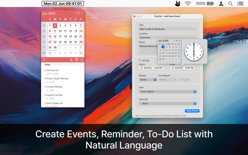The image size is (248, 155).
Task: Click the Save Event button
Action: click(192, 111)
